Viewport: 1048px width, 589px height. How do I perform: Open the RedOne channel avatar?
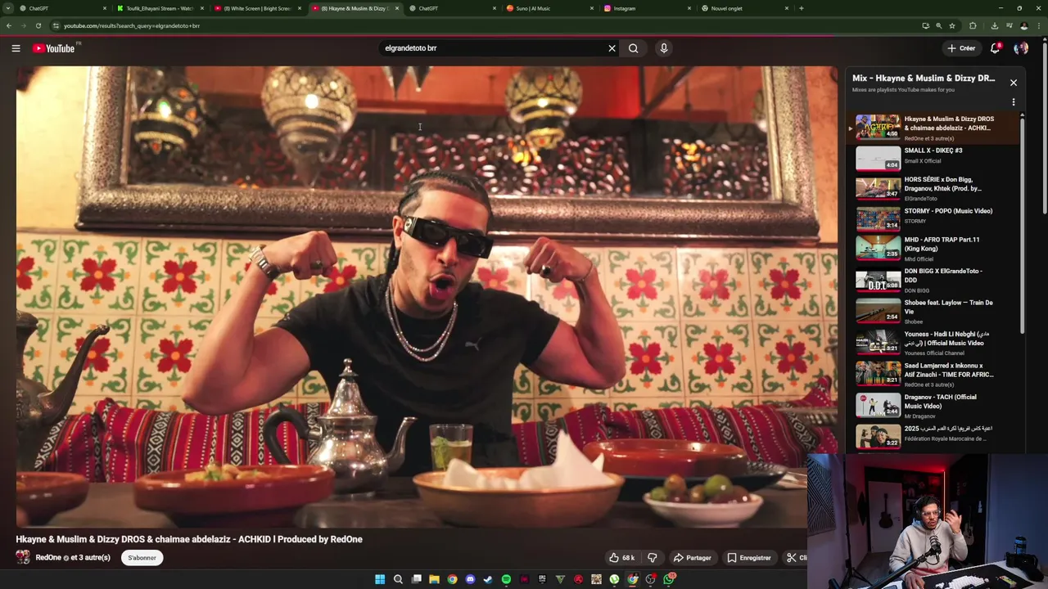coord(23,558)
